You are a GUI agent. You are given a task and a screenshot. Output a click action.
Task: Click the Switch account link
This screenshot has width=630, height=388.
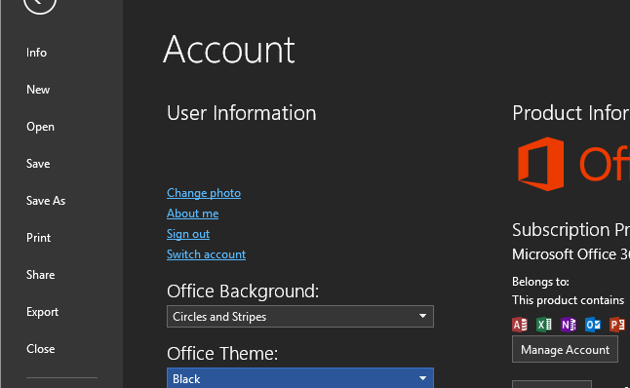click(x=206, y=254)
